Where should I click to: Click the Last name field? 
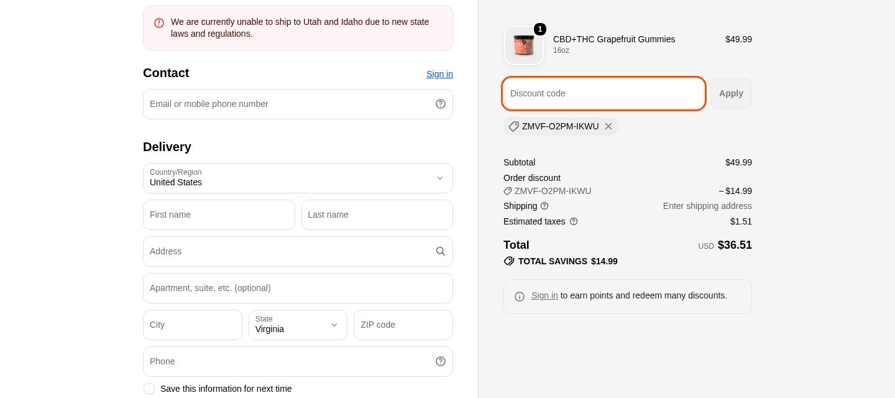(x=377, y=215)
